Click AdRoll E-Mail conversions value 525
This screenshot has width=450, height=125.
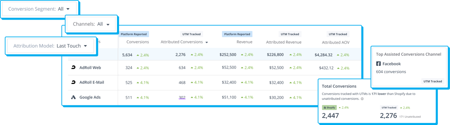click(x=129, y=83)
